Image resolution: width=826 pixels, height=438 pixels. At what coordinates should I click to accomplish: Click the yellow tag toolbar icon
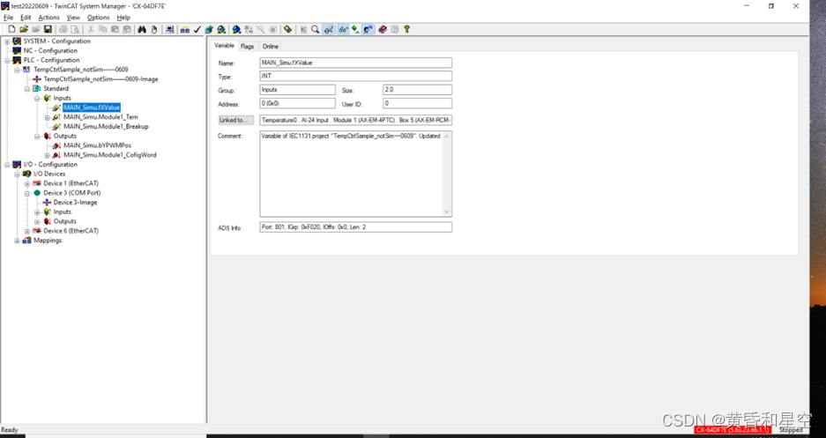287,29
